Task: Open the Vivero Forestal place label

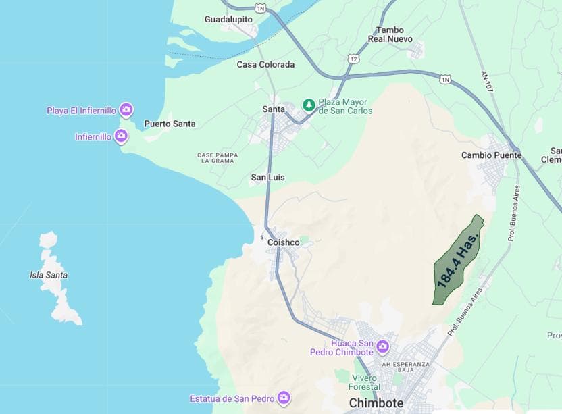Action: (x=364, y=382)
